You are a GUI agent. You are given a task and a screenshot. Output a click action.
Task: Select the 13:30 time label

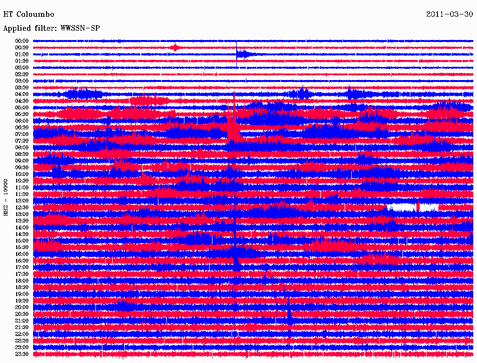[x=21, y=221]
